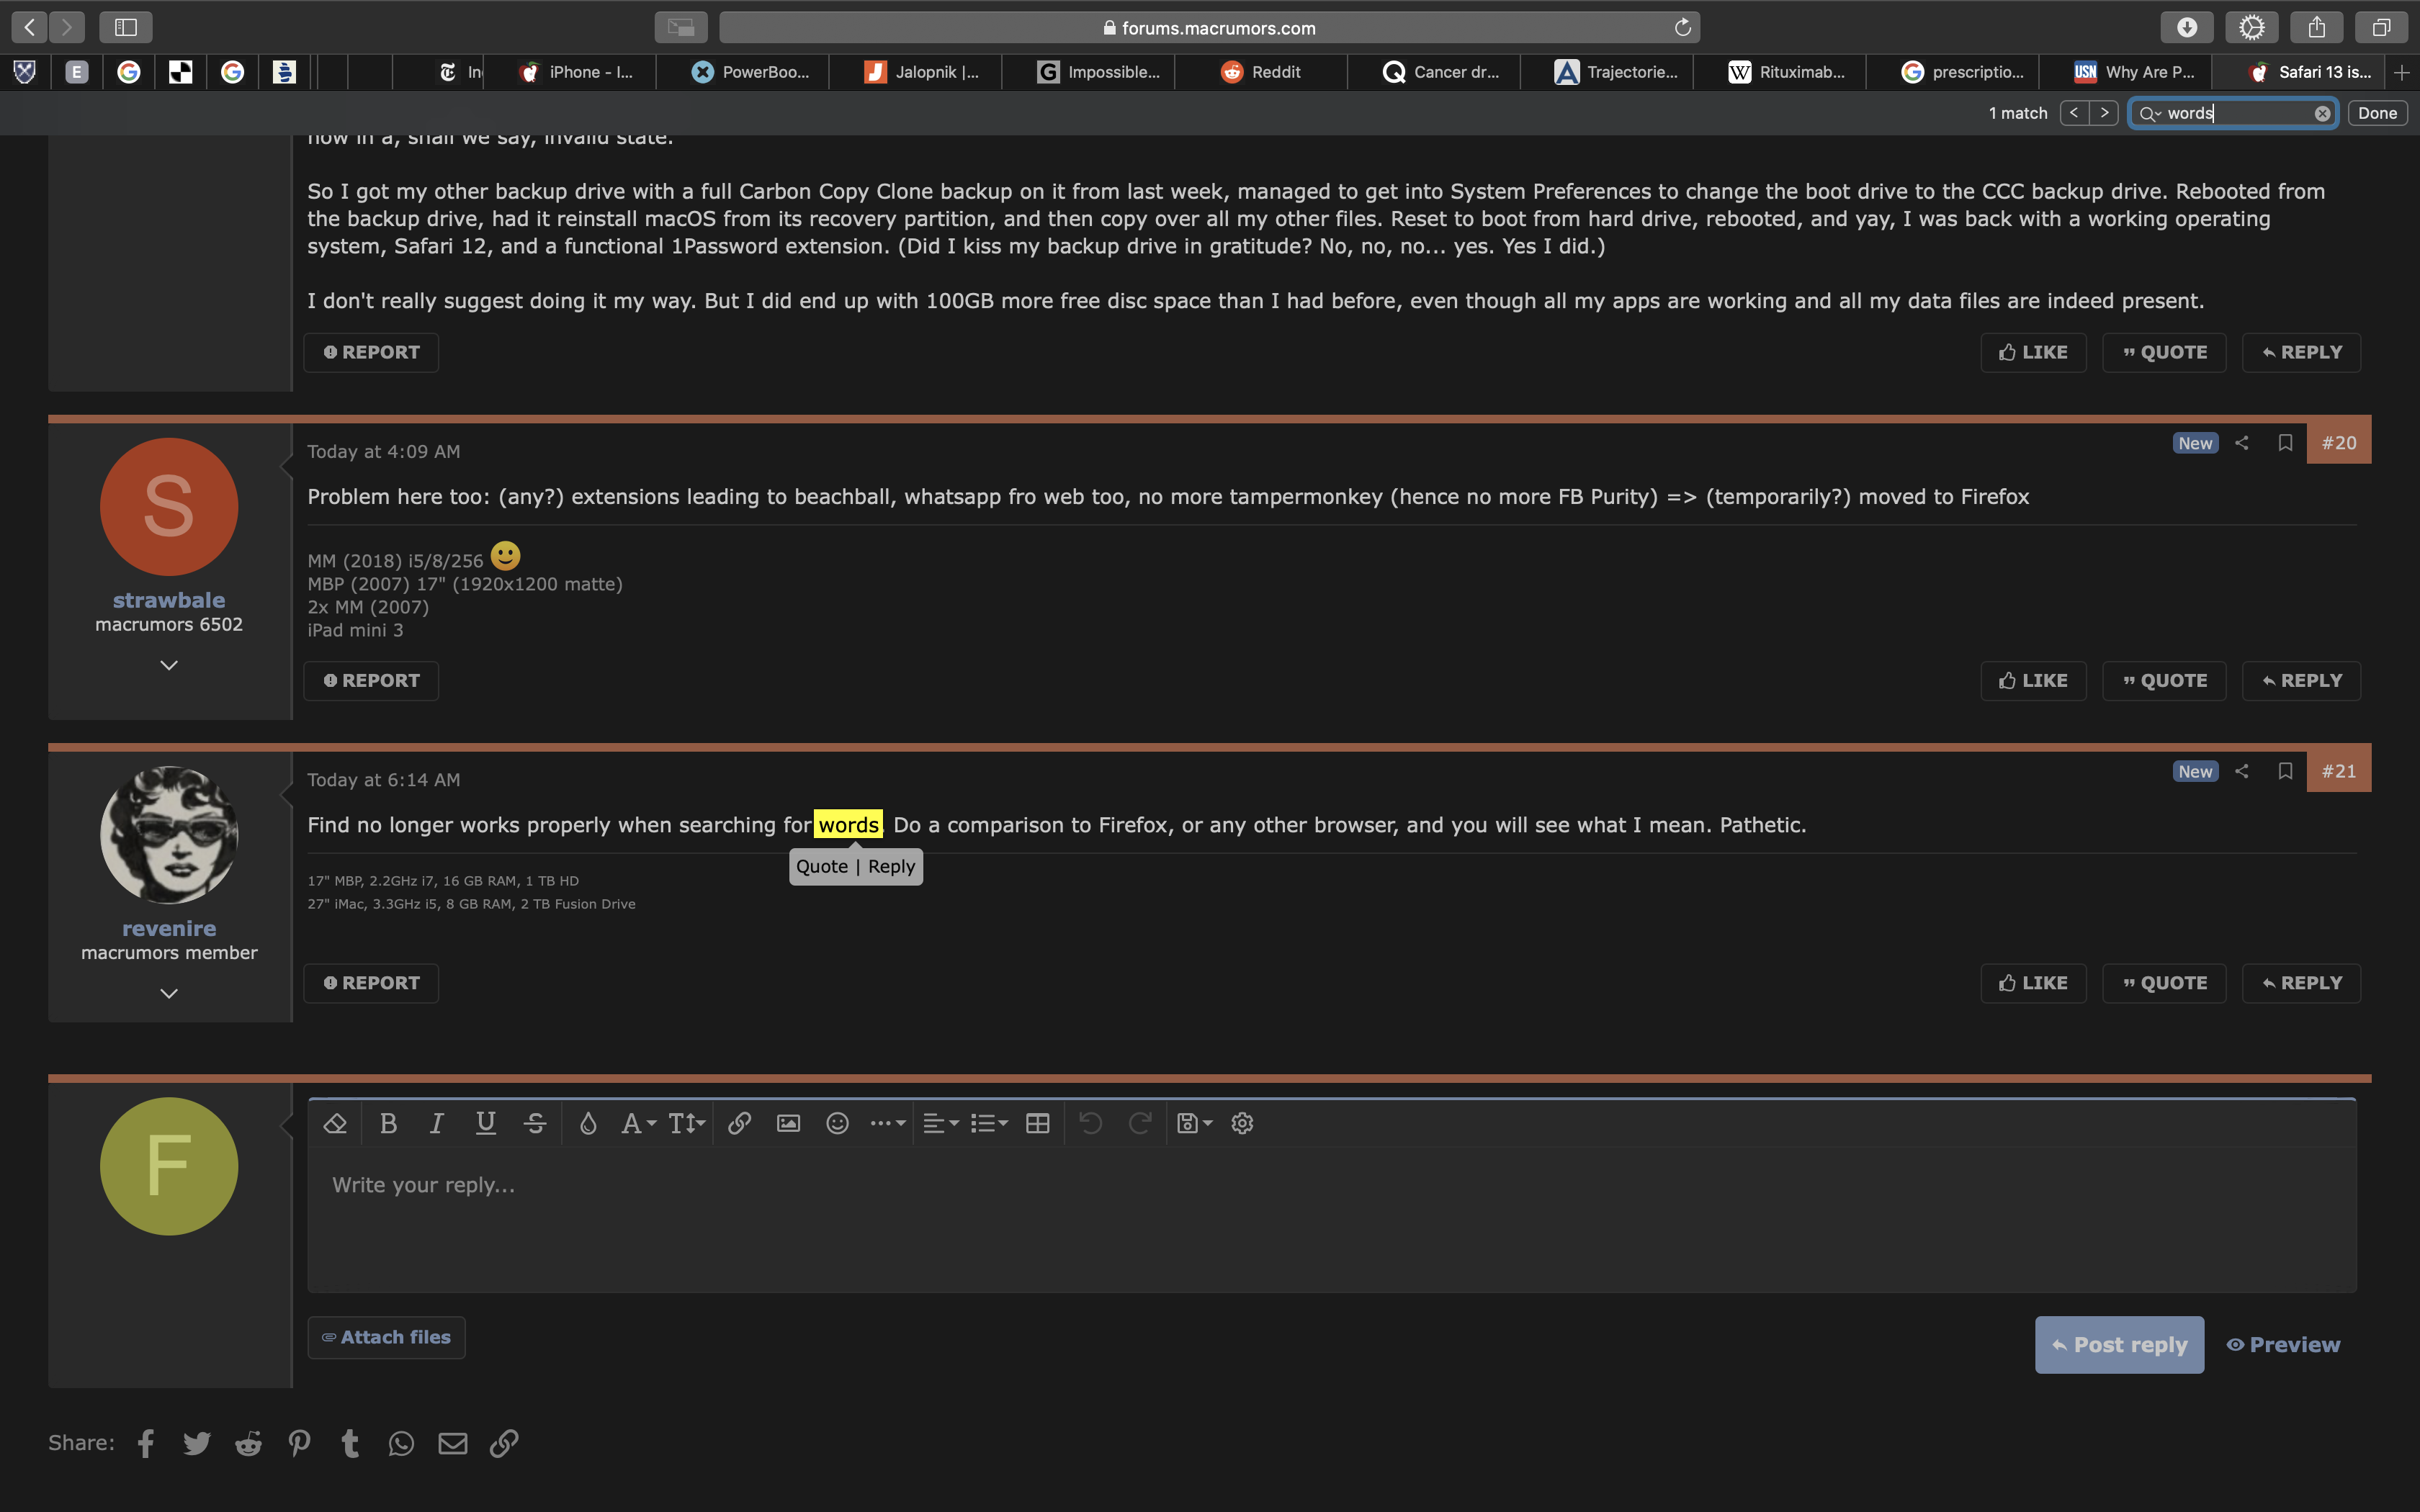Click the redo icon in the editor

1140,1123
